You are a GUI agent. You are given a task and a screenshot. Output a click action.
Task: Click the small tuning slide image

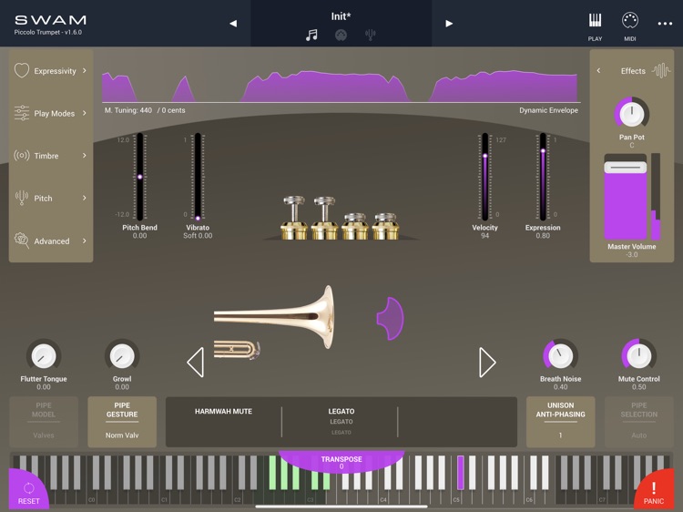coord(237,350)
